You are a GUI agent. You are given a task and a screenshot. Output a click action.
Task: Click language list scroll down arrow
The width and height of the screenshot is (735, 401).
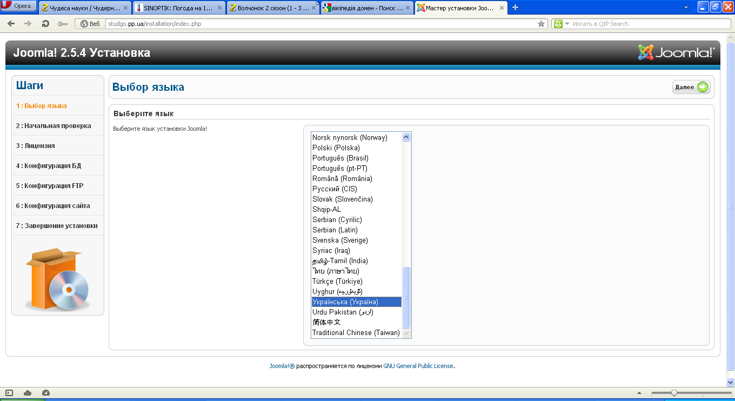pyautogui.click(x=406, y=333)
